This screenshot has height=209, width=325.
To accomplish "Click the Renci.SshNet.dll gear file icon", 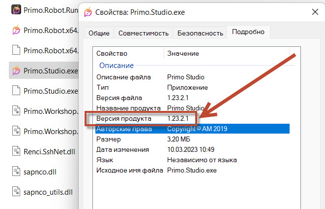I will 16,151.
